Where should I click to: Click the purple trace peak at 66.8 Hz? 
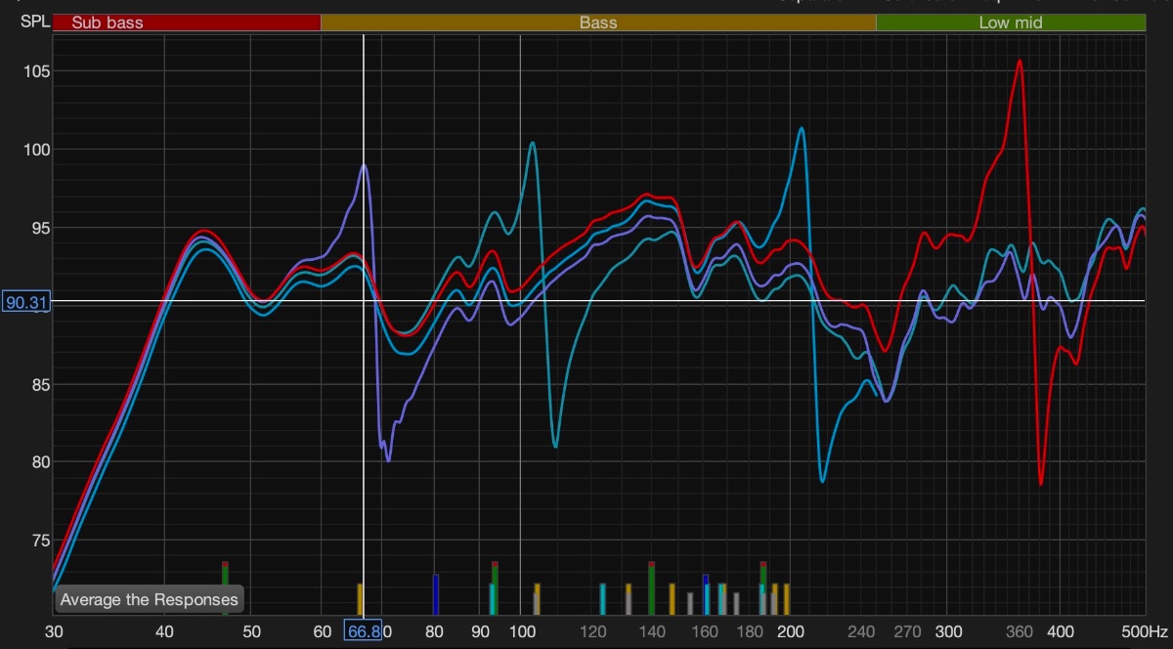point(364,165)
